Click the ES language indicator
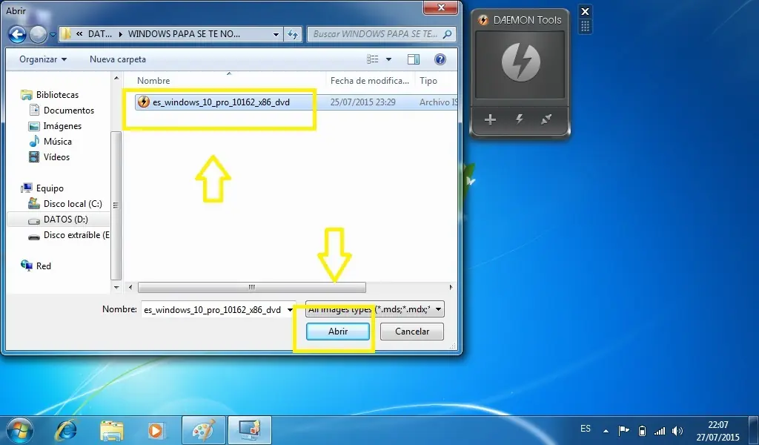Viewport: 759px width, 445px height. [586, 429]
